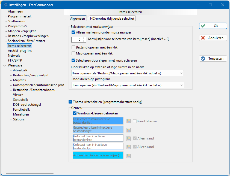Select Miniaturen in the settings tree

coord(21,114)
